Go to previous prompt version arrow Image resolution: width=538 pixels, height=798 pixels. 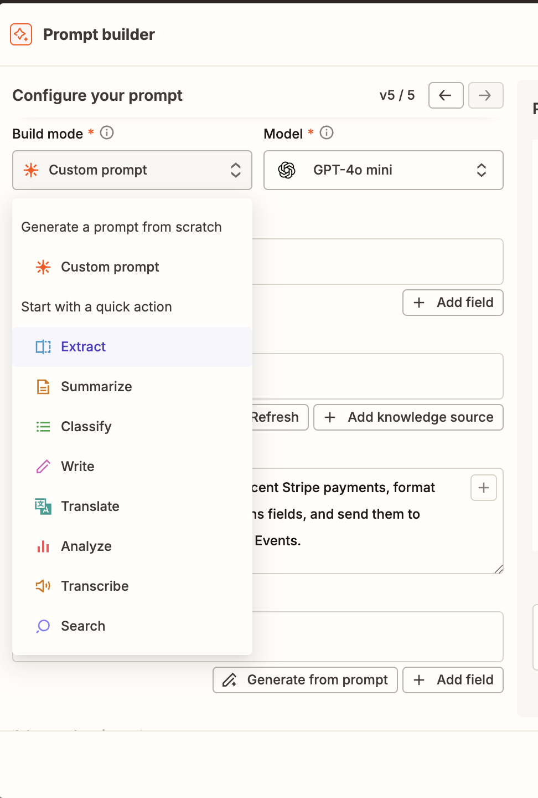pyautogui.click(x=446, y=95)
